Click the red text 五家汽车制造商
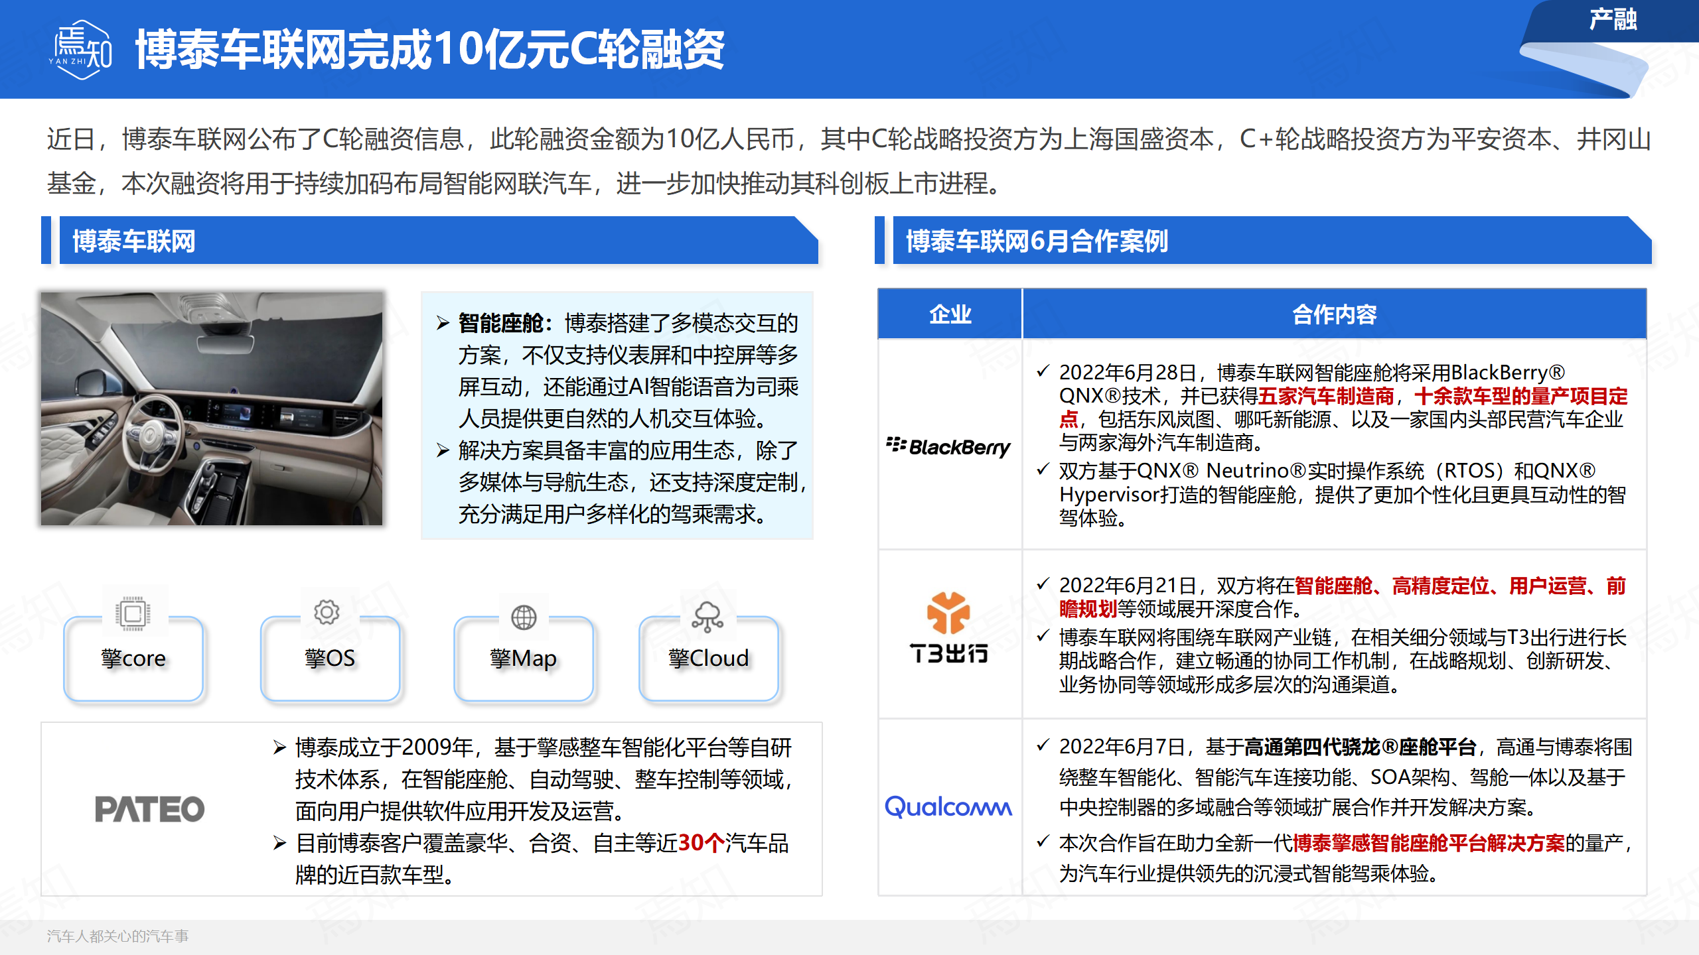1699x955 pixels. (1326, 396)
